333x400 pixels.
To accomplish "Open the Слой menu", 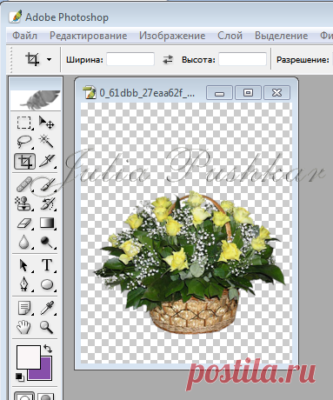I will (x=230, y=36).
